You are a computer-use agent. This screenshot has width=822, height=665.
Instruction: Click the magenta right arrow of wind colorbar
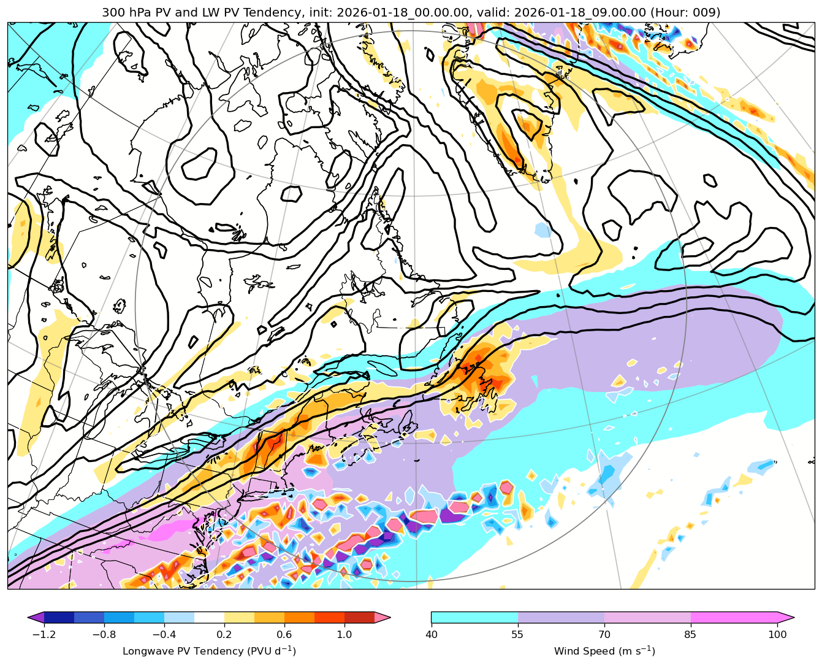point(786,617)
